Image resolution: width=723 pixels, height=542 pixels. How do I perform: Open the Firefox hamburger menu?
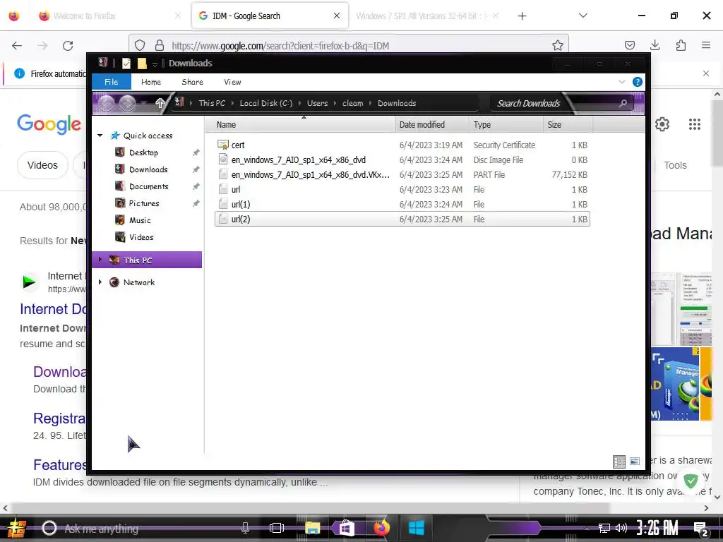(706, 45)
